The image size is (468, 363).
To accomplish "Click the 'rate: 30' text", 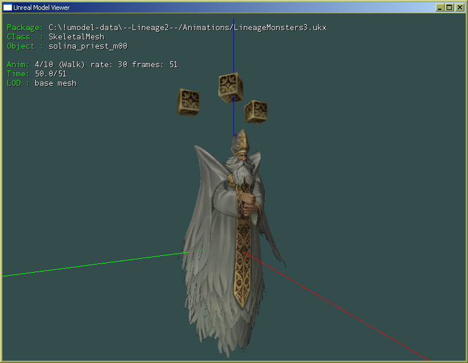I will pyautogui.click(x=109, y=64).
